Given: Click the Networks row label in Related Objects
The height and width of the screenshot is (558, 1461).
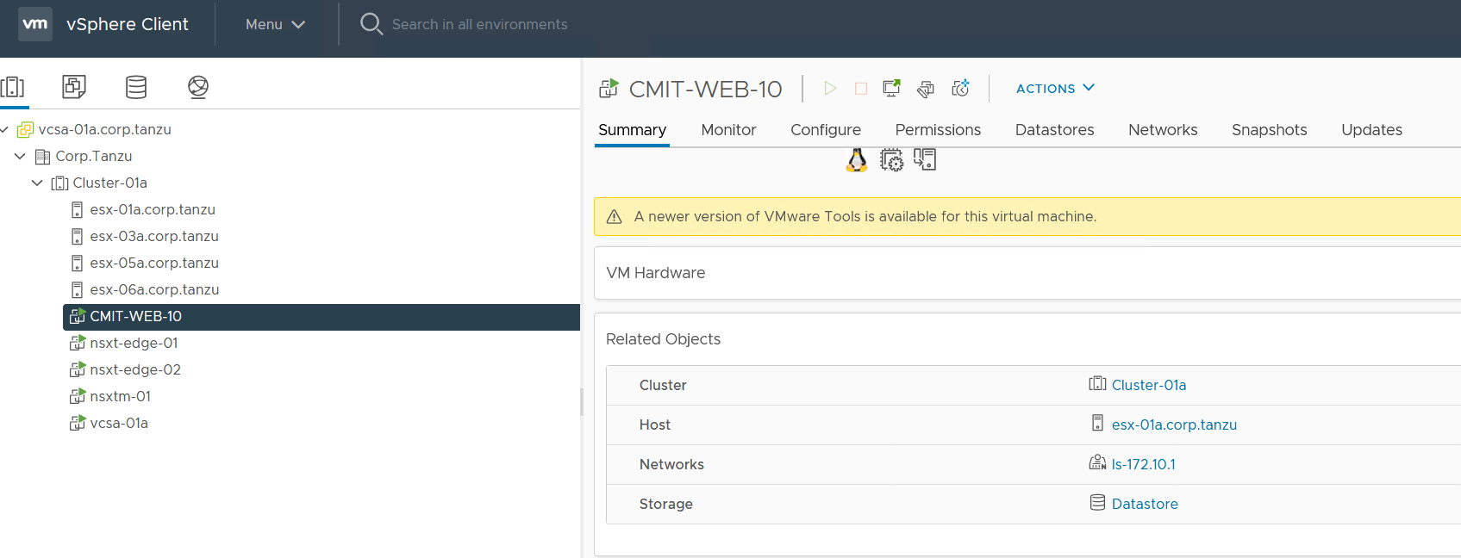Looking at the screenshot, I should 671,464.
